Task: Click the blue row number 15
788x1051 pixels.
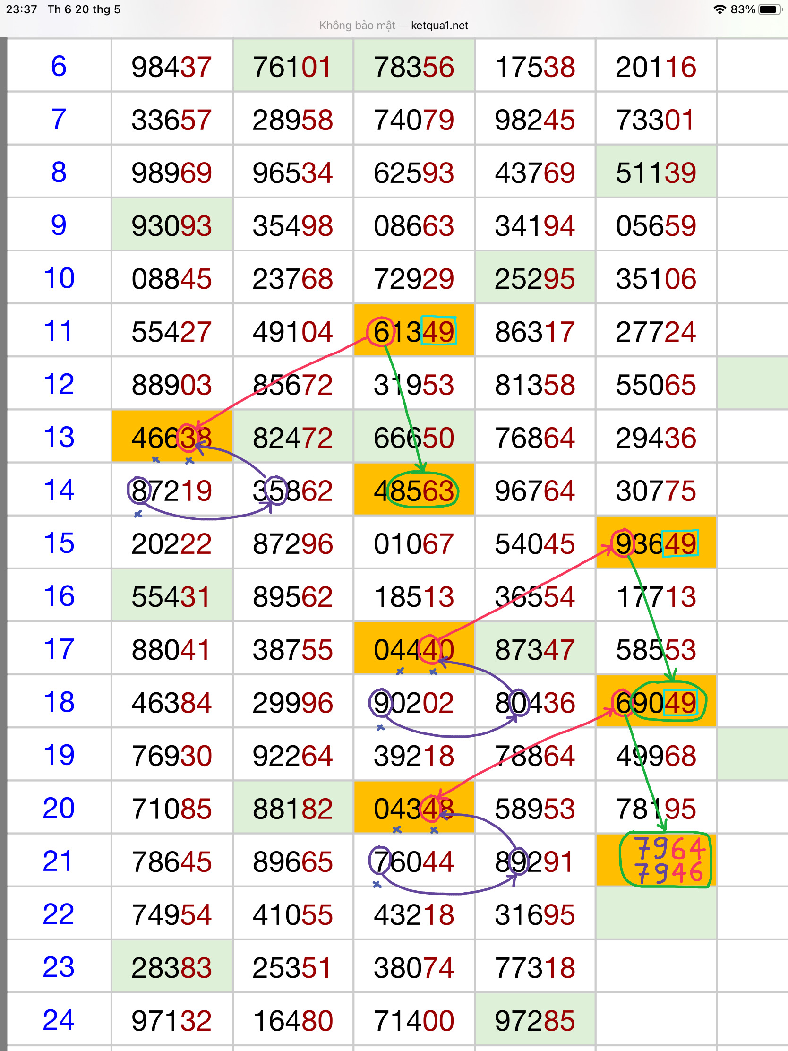Action: coord(59,543)
